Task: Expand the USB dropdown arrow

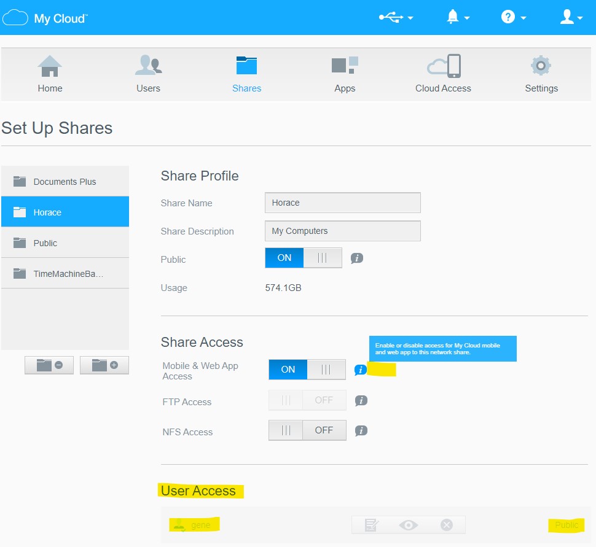Action: pos(410,18)
